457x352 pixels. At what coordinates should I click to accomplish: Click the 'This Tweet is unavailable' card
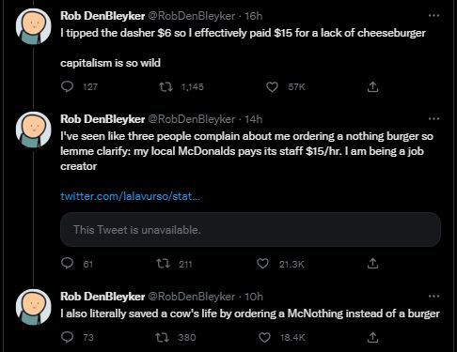(x=250, y=230)
